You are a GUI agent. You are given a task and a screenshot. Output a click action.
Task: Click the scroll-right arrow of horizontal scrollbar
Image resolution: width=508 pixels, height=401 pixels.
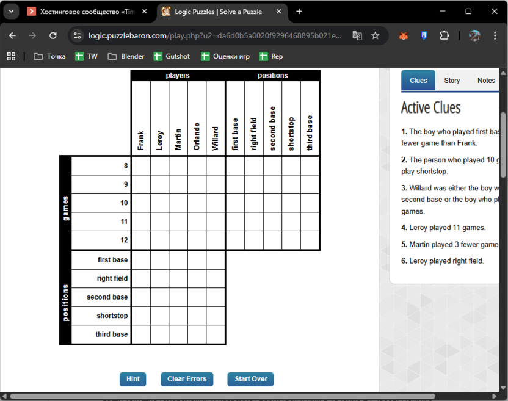coord(494,396)
